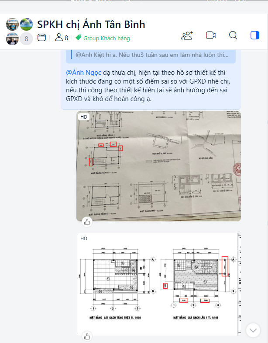The height and width of the screenshot is (343, 268).
Task: Open the group board card icon
Action: point(42,38)
